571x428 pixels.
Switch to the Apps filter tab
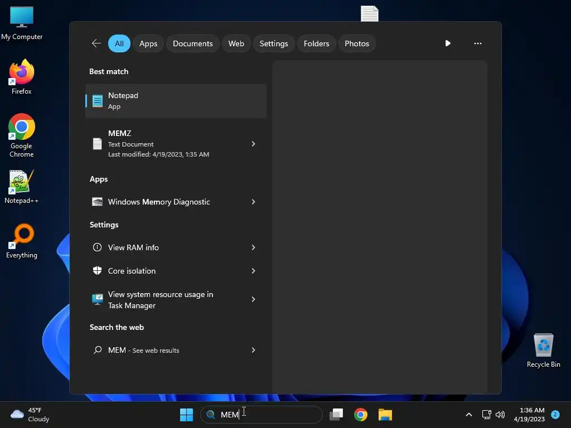148,43
